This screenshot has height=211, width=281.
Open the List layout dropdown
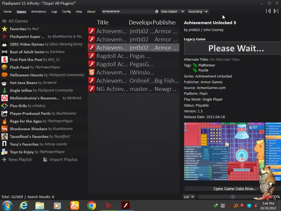[x=189, y=197]
